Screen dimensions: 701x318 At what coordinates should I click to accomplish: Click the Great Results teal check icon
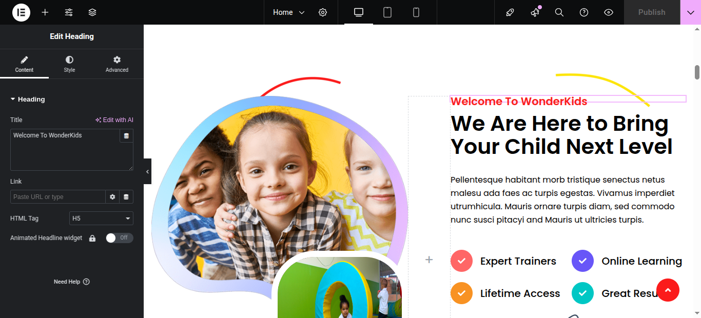point(582,293)
